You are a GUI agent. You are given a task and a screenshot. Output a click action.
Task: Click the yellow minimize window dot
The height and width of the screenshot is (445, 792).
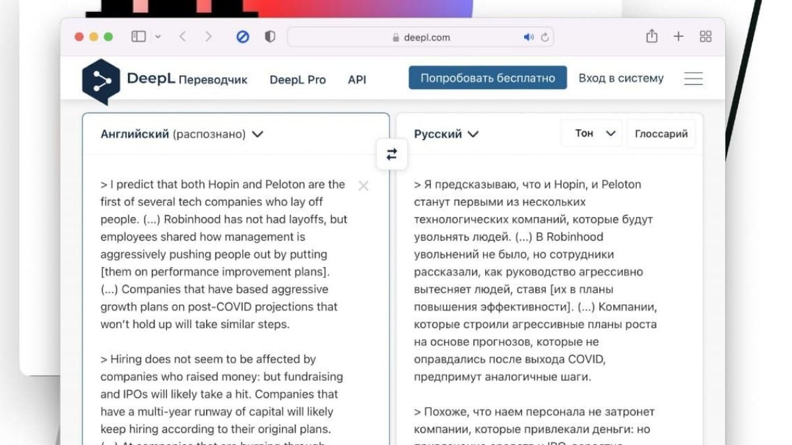94,37
